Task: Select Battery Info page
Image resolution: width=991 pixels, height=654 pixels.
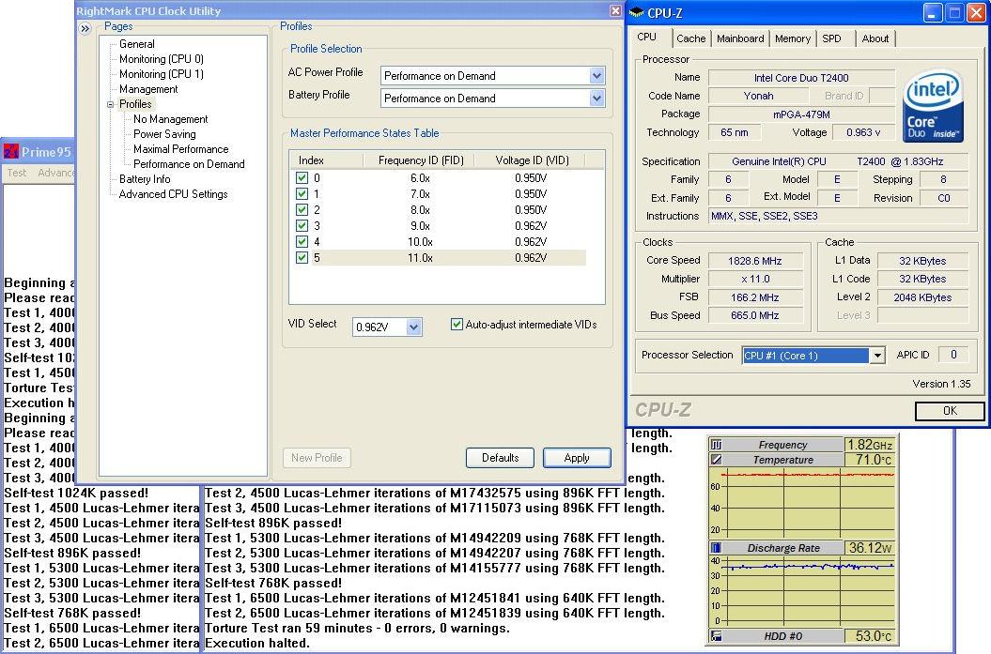Action: coord(145,179)
